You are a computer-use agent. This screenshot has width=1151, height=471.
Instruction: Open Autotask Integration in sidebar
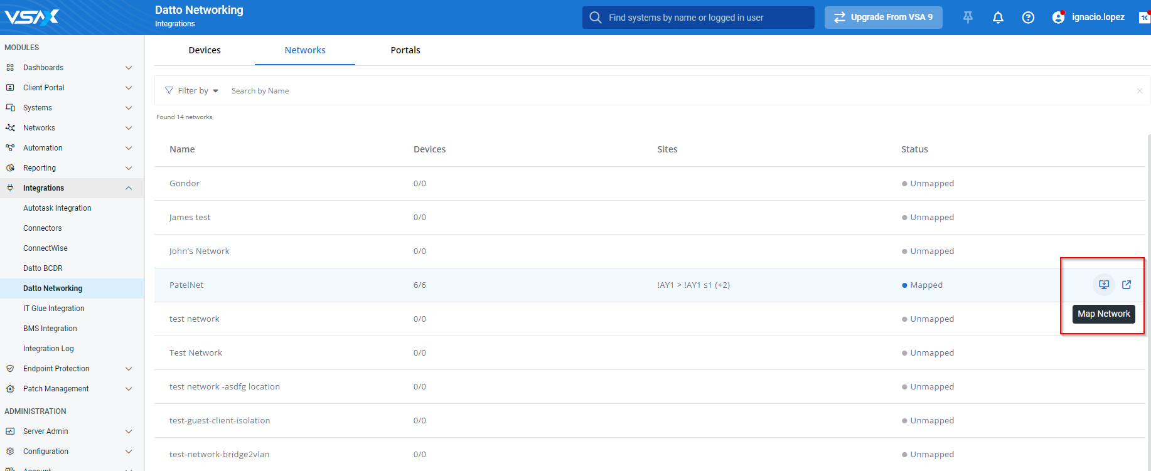[57, 208]
